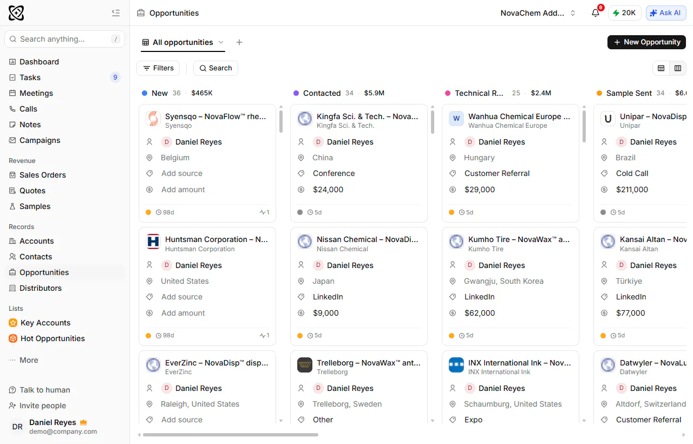Focus the Search anything field
The image size is (693, 444).
click(x=64, y=39)
